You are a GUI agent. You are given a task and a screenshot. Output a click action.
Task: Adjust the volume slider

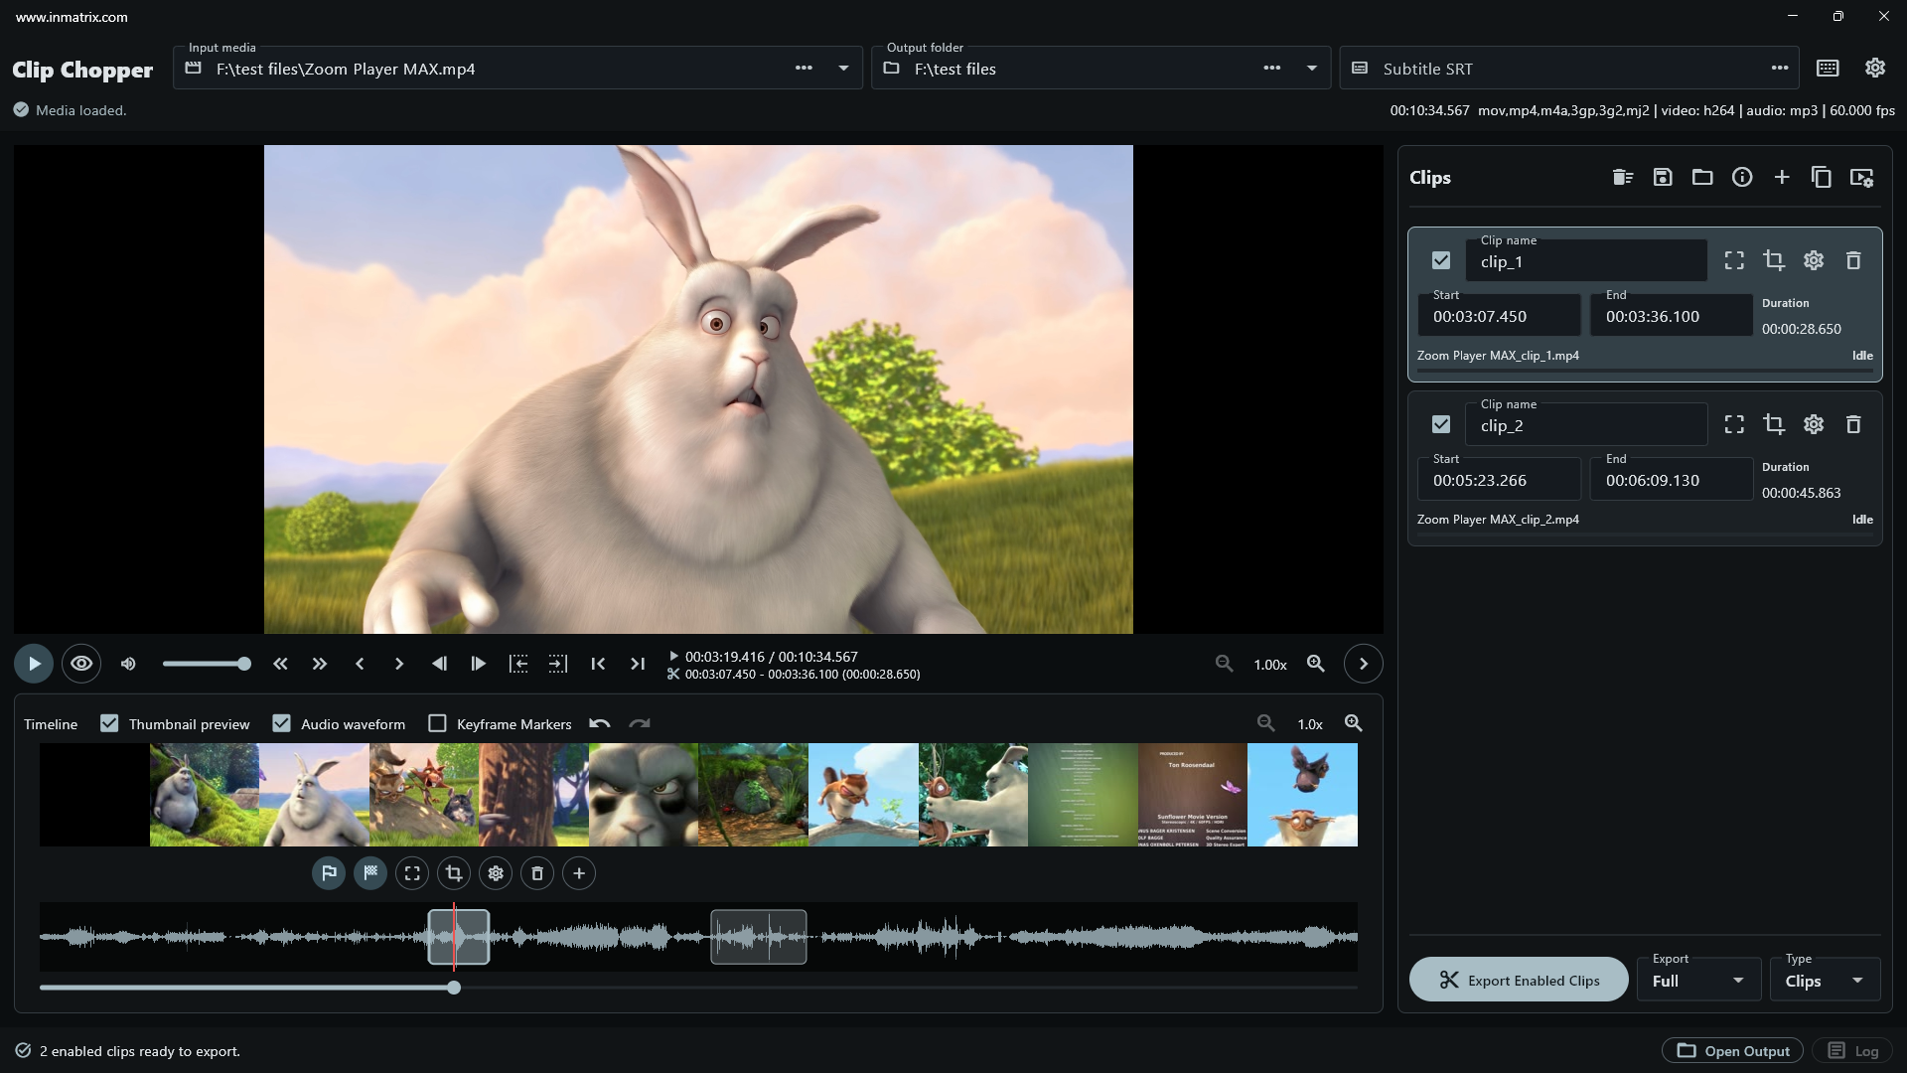(206, 664)
